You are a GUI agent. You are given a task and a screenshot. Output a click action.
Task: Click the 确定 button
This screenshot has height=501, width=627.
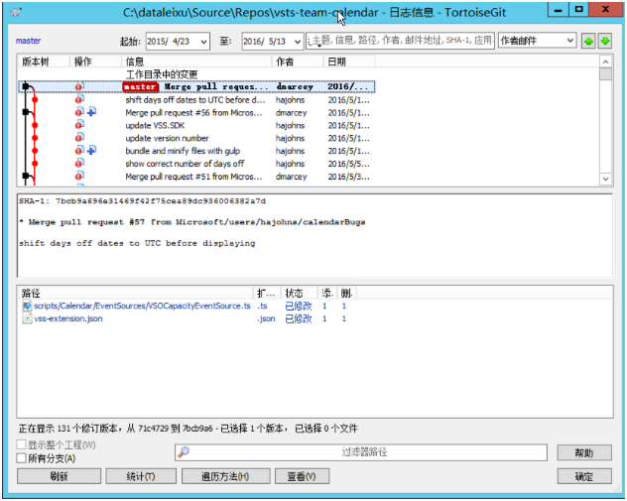pos(584,476)
